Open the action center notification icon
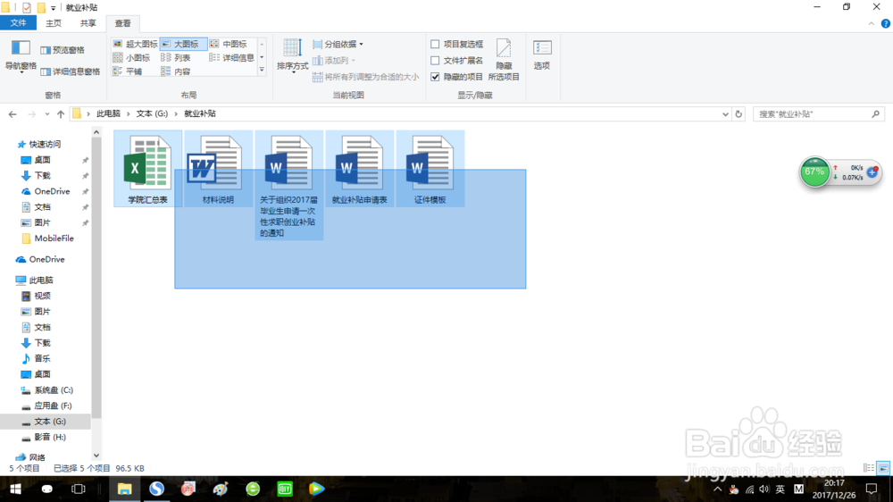The width and height of the screenshot is (893, 502). [872, 489]
